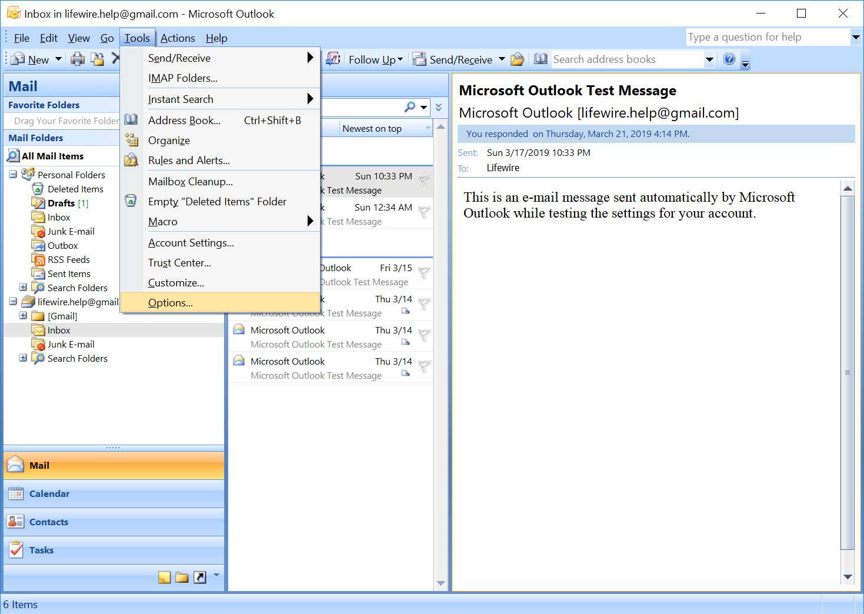
Task: Open the Actions menu
Action: click(178, 38)
